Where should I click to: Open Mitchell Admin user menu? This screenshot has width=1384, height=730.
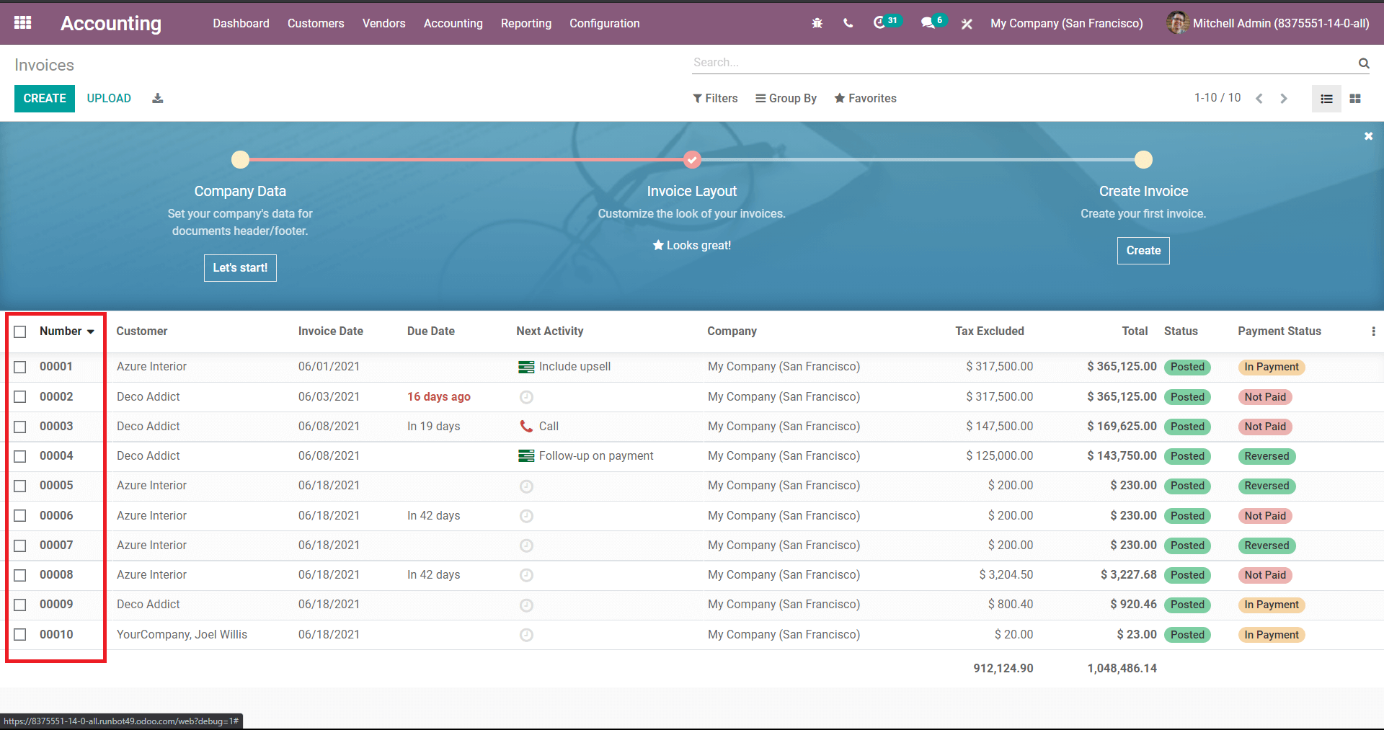tap(1268, 23)
